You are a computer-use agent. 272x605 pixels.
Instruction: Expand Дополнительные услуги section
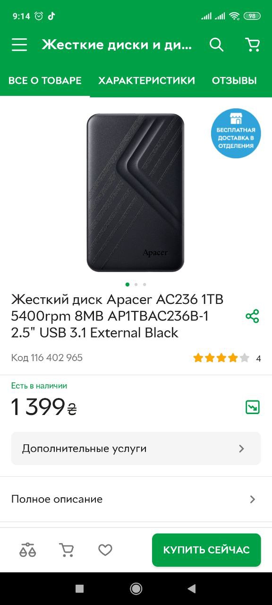tap(136, 449)
